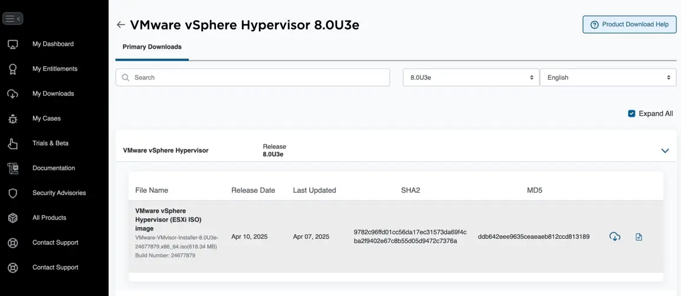Click the Last Updated column header
681x296 pixels.
coord(315,190)
